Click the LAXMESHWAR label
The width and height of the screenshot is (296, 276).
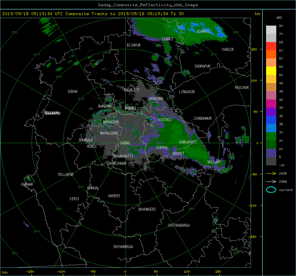(x=116, y=163)
